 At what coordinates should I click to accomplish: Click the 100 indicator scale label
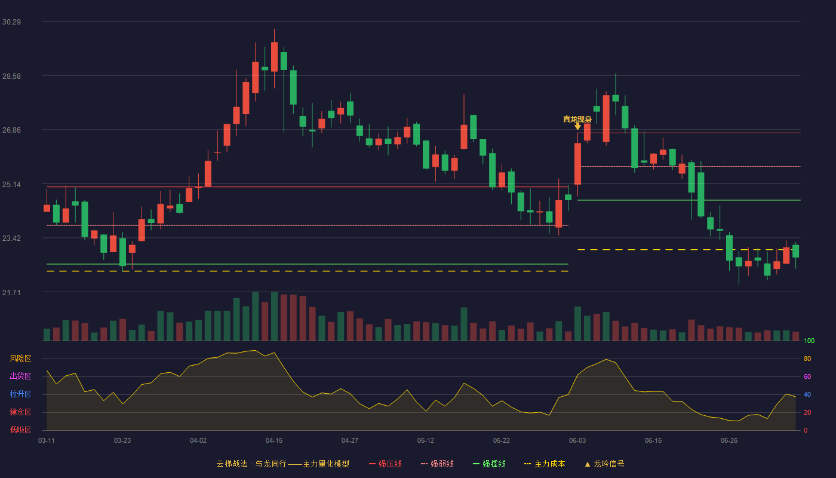pos(809,341)
